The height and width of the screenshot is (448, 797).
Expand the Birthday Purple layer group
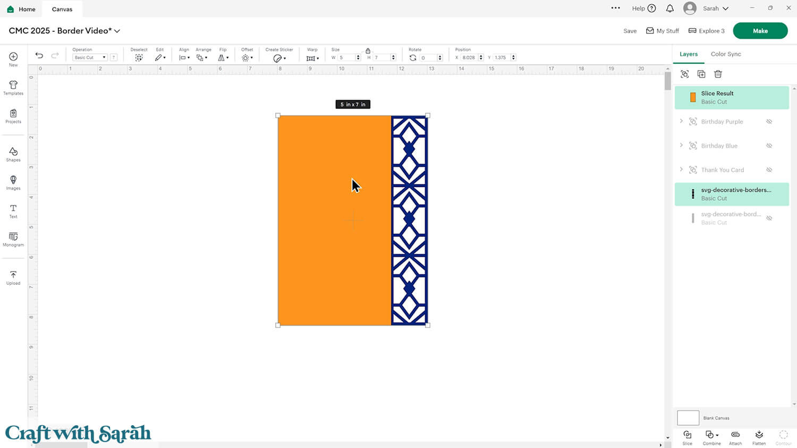(x=681, y=122)
